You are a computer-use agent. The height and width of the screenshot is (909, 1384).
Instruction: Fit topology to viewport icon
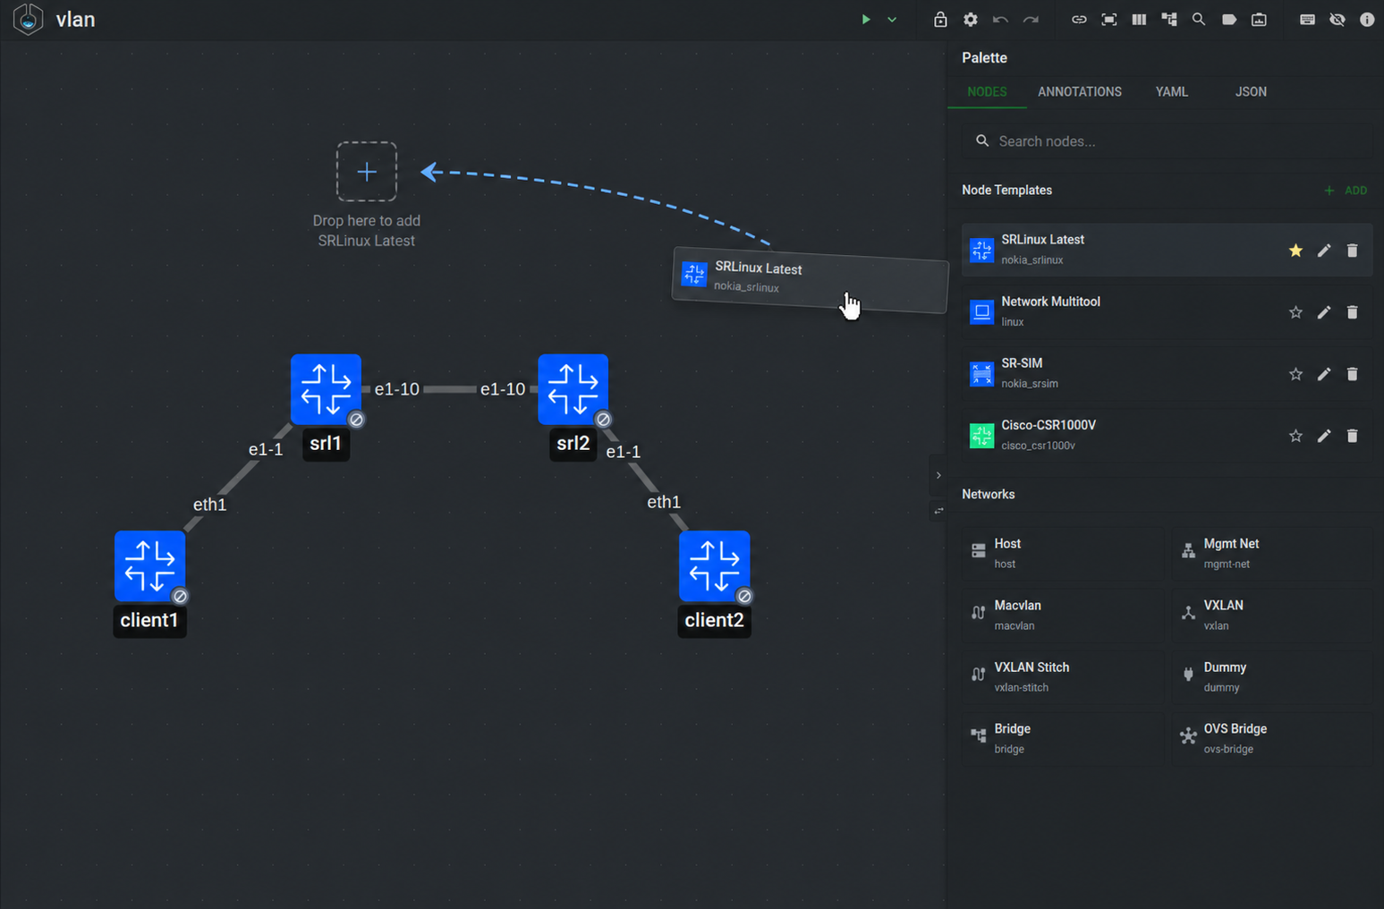[1109, 20]
